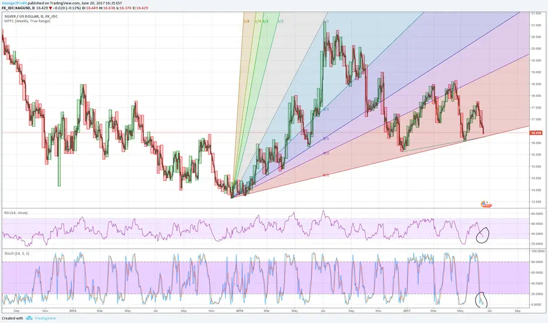Click the O:16.449 open value

pos(90,8)
